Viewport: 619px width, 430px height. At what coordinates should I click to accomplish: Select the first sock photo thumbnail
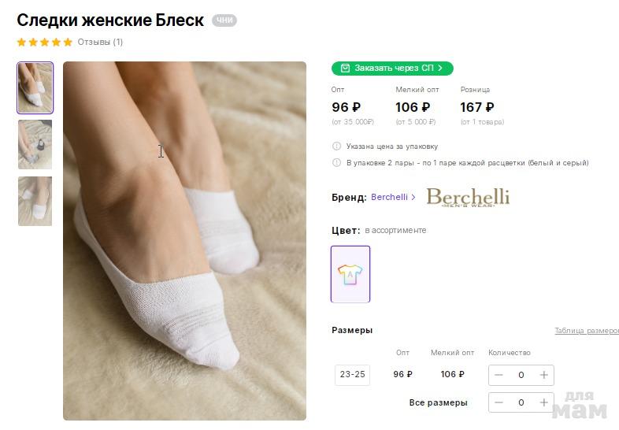tap(35, 88)
